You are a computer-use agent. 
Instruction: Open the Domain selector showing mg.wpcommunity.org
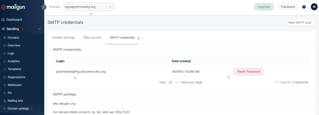[88, 7]
